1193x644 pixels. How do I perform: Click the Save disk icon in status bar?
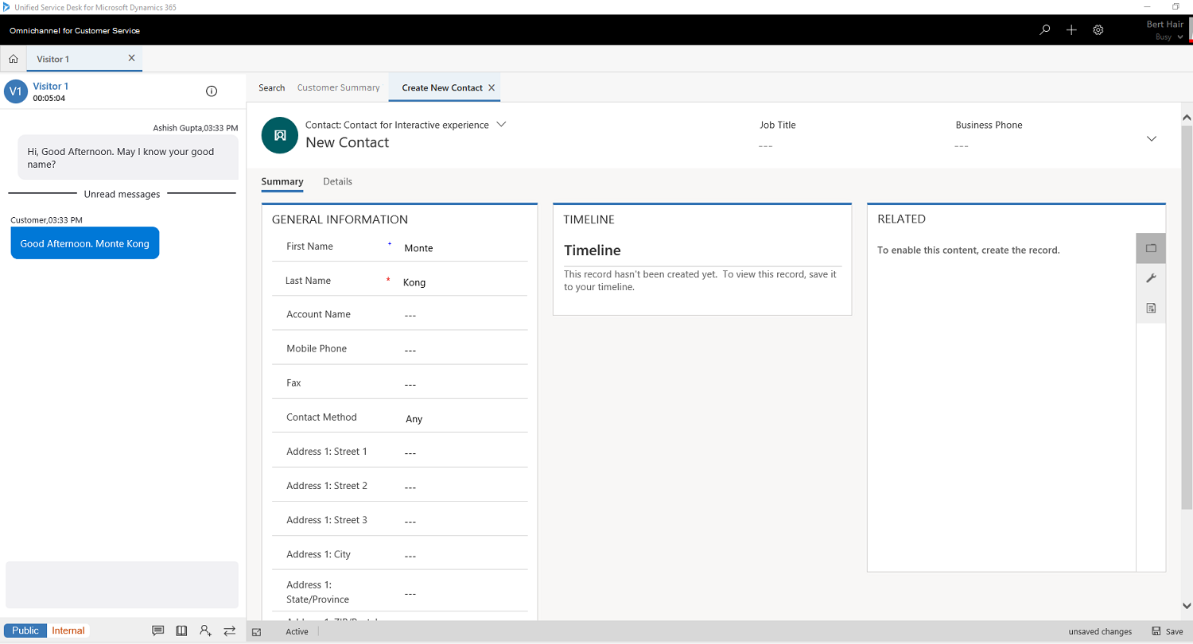pyautogui.click(x=1156, y=631)
